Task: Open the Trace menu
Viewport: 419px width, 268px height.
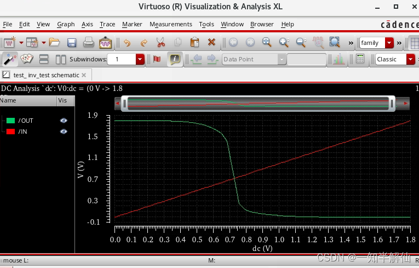Action: (x=107, y=24)
